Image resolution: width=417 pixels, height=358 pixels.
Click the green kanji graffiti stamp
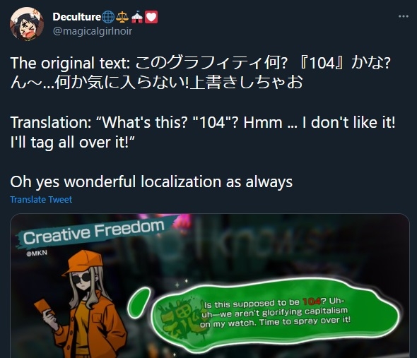click(181, 319)
